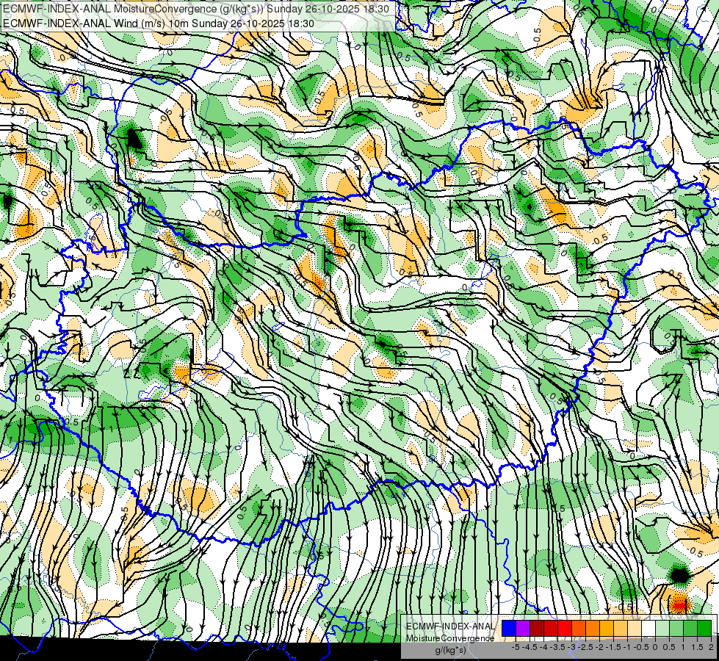719x661 pixels.
Task: Click the legend value '-4.5'
Action: (530, 647)
